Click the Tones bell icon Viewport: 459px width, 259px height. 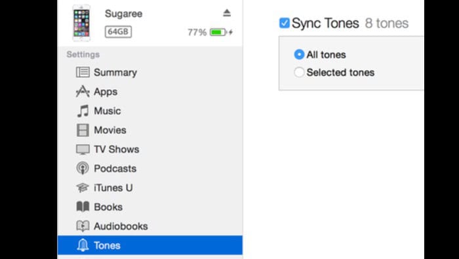[83, 245]
